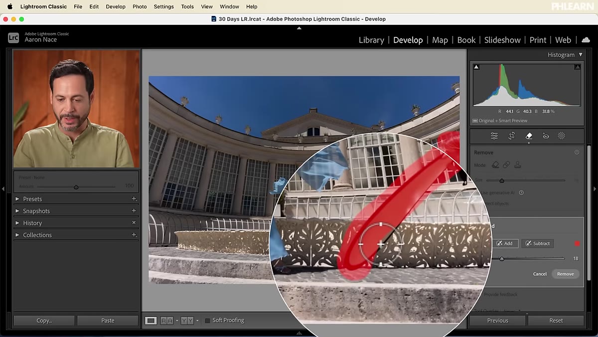Click the Remove panel help icon

[577, 153]
